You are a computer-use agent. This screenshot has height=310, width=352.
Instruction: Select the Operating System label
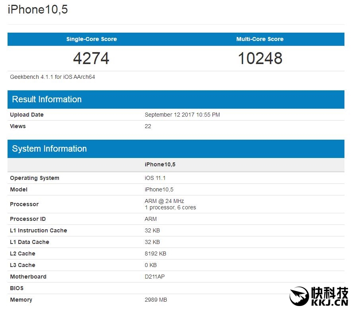(x=35, y=178)
